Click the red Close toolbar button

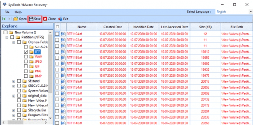[x=50, y=19]
